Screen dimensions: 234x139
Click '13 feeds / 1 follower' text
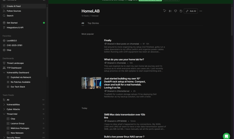coord(90,16)
